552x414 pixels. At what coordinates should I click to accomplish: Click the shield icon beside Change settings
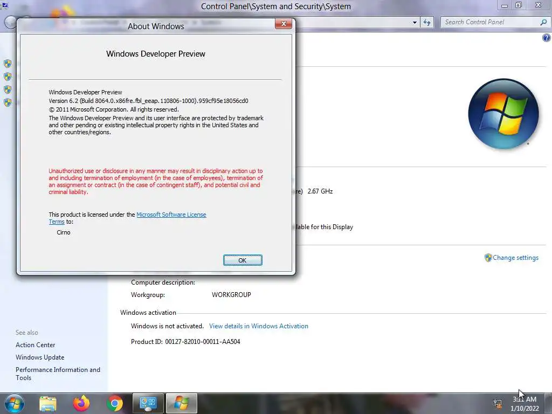[488, 258]
